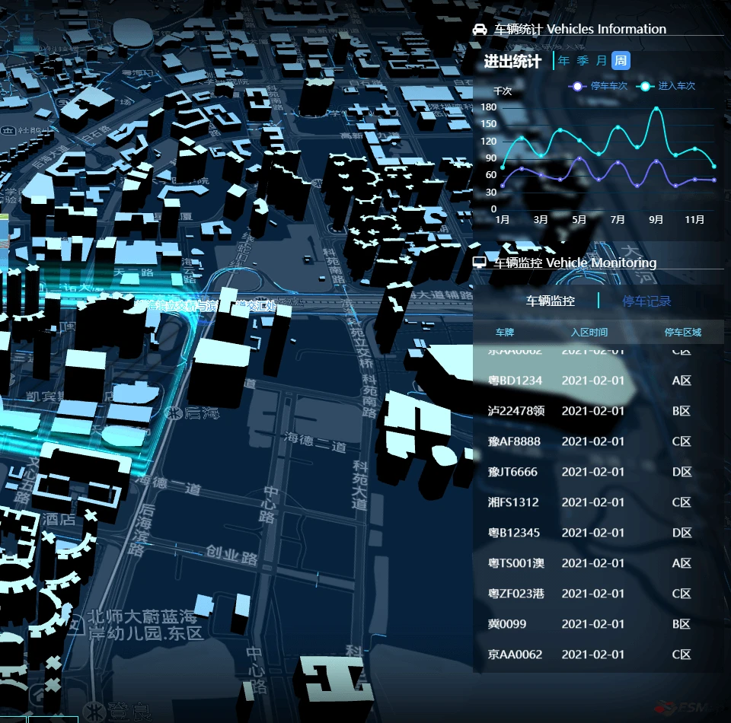Select the 年 time range option
This screenshot has width=731, height=723.
563,61
